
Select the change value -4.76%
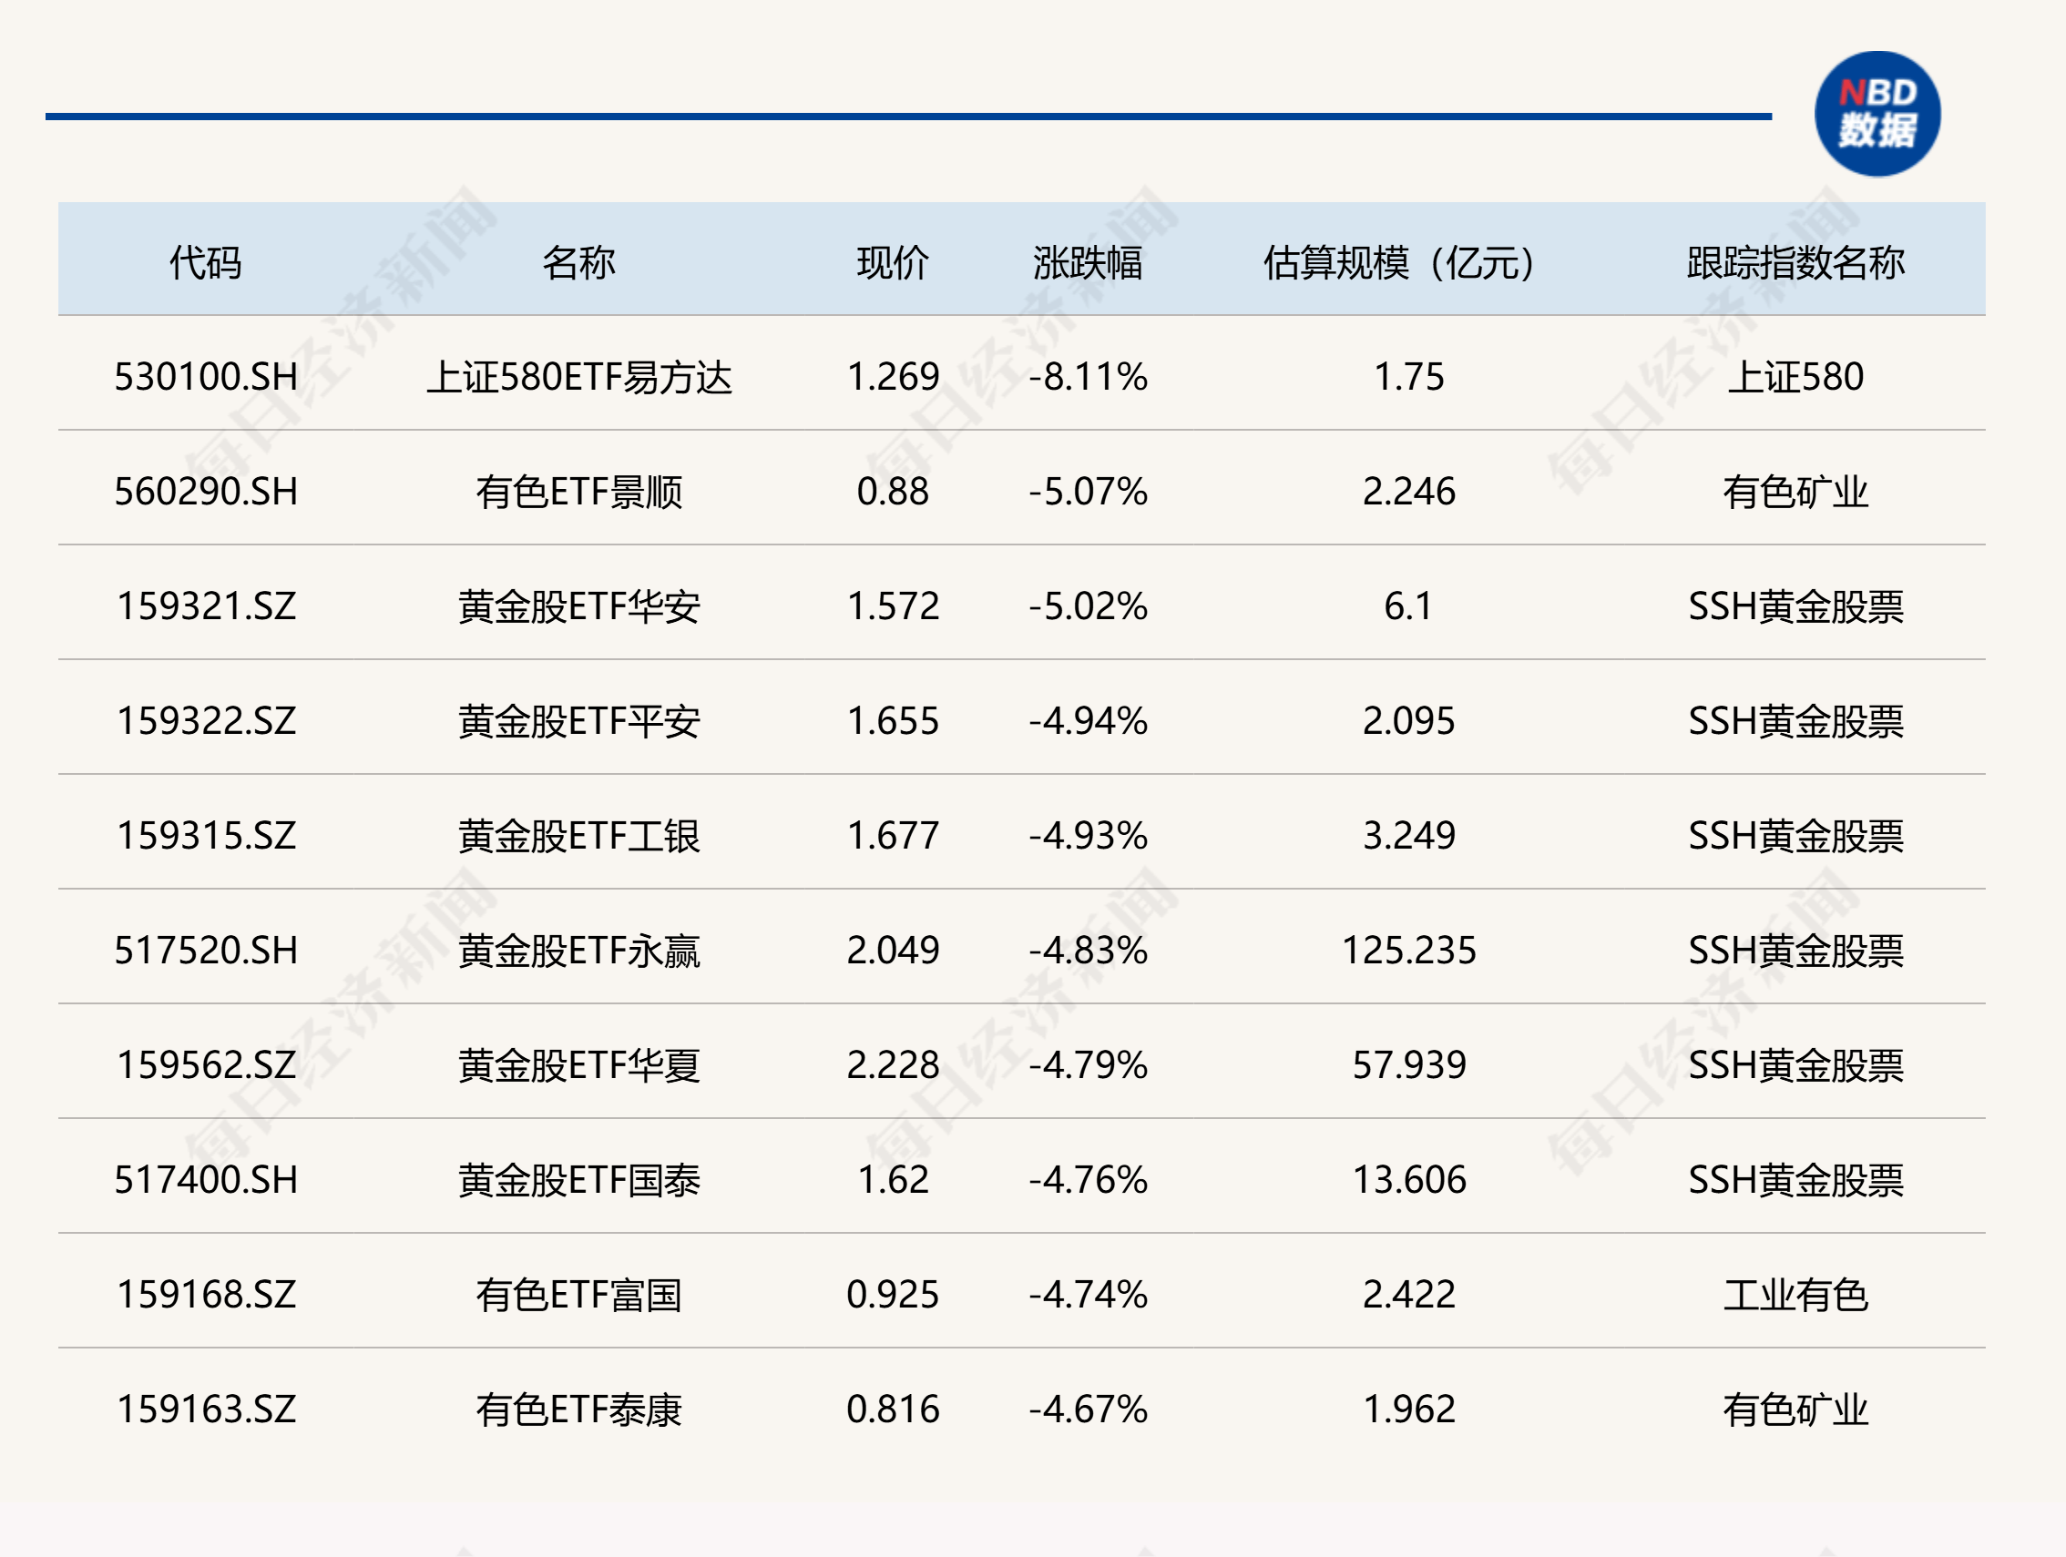click(1088, 1181)
